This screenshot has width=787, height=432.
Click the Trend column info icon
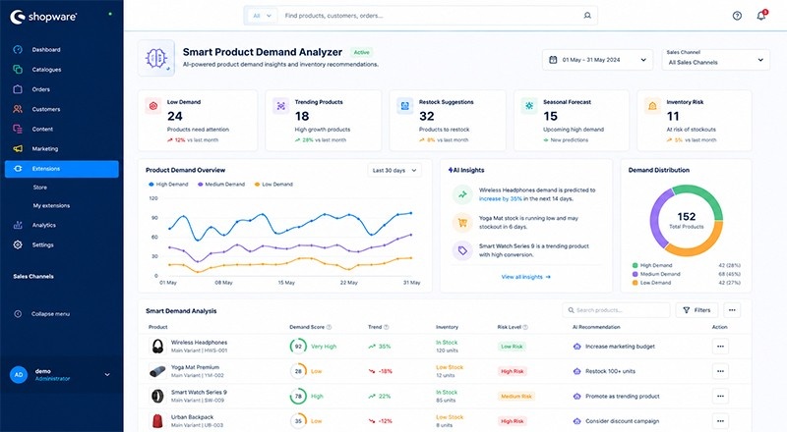coord(386,327)
